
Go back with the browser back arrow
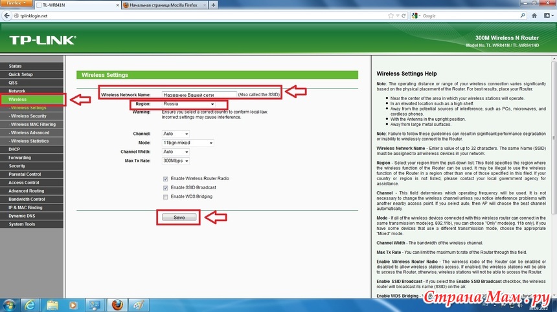6,16
